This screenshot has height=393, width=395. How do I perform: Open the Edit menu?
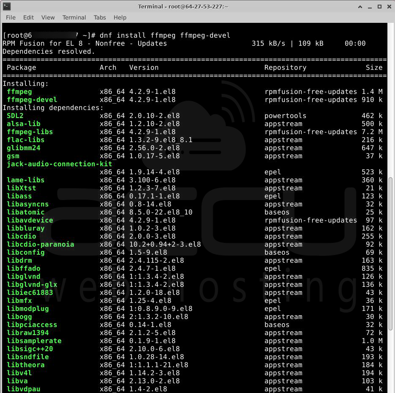tap(28, 17)
